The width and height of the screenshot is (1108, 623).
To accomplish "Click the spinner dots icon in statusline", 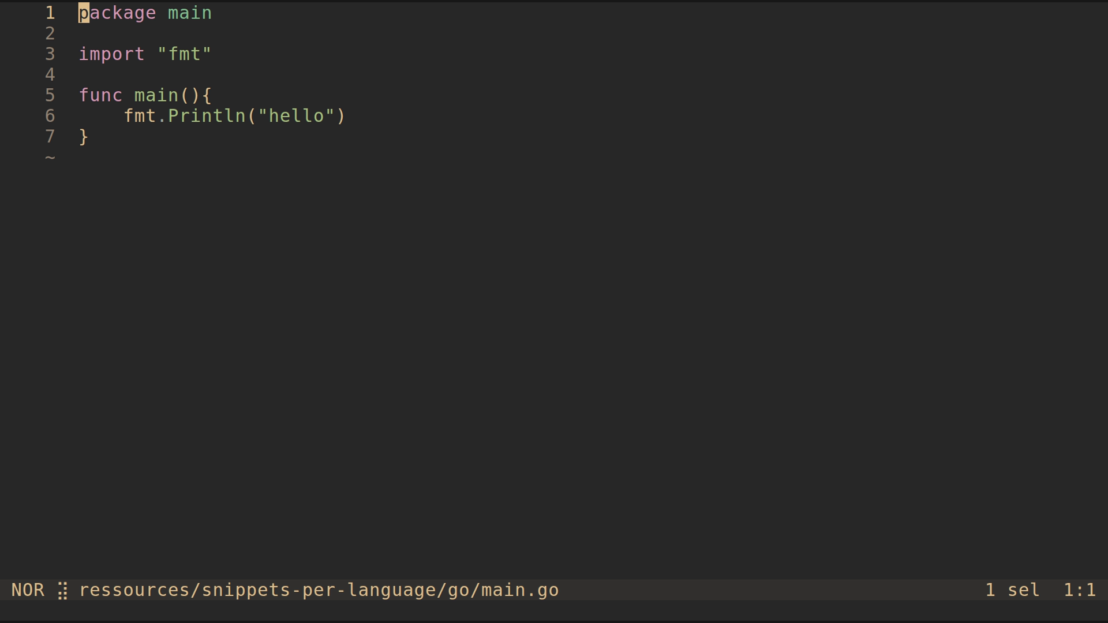I will click(x=63, y=591).
